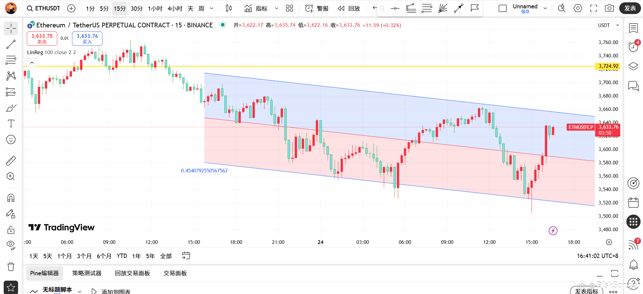Open candlestick chart type menu
This screenshot has height=294, width=643.
[229, 8]
